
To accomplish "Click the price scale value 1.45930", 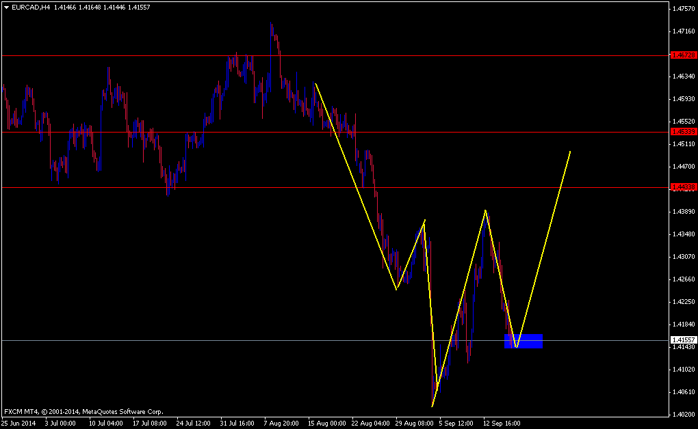I will point(684,98).
